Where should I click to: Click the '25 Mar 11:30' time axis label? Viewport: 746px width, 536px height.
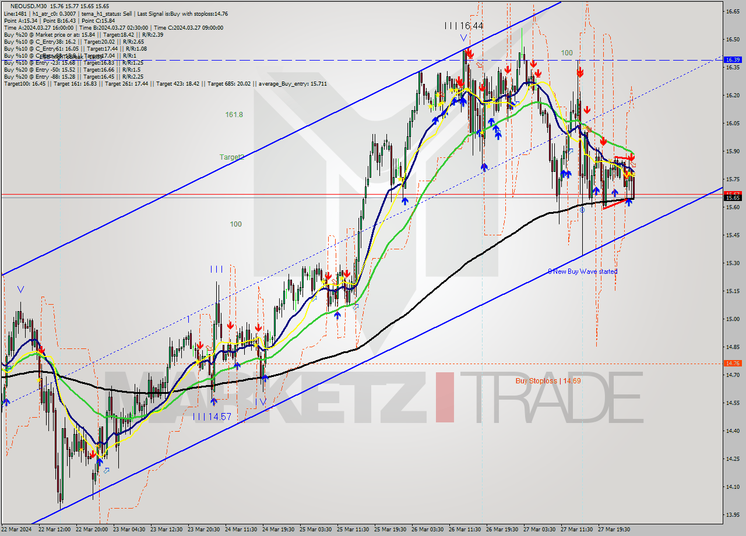coord(354,530)
